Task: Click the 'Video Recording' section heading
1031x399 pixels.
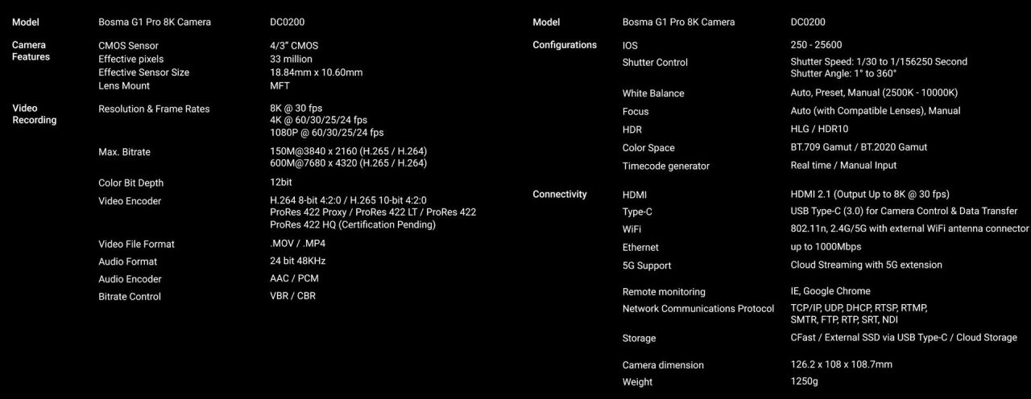Action: pos(34,114)
